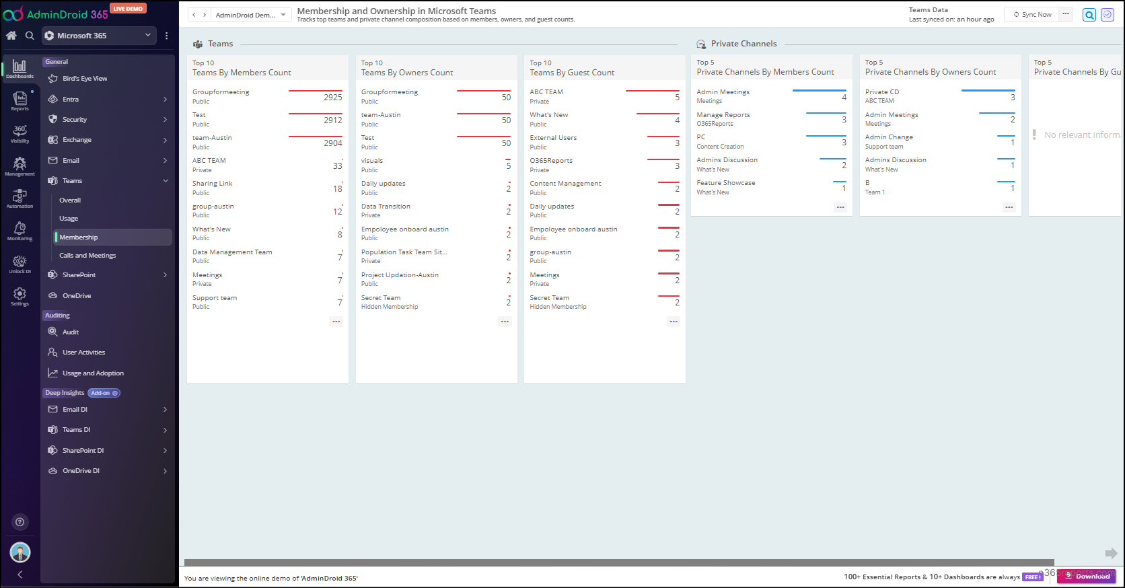This screenshot has width=1125, height=588.
Task: Expand the Entra menu section
Action: (108, 100)
